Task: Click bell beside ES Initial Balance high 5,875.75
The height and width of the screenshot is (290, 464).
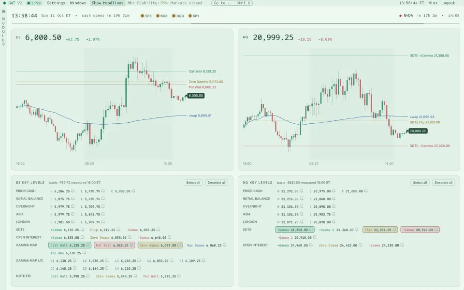Action: [x=72, y=199]
